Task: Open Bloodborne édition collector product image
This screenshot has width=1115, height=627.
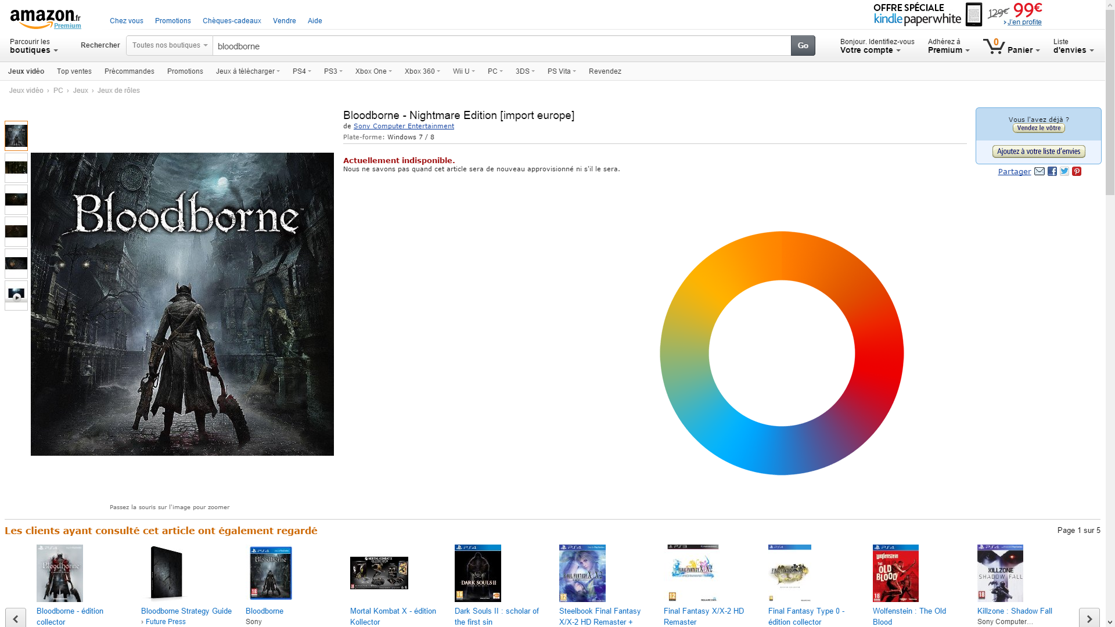Action: [60, 573]
